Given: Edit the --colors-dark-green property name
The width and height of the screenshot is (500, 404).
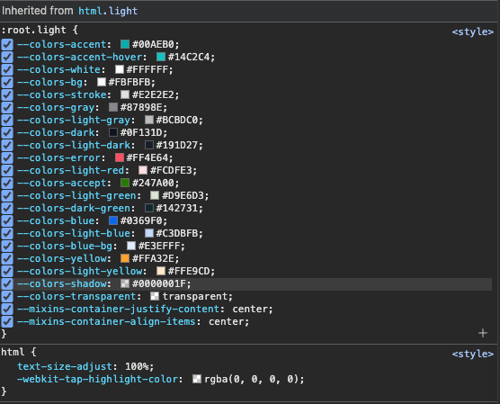Looking at the screenshot, I should (74, 209).
